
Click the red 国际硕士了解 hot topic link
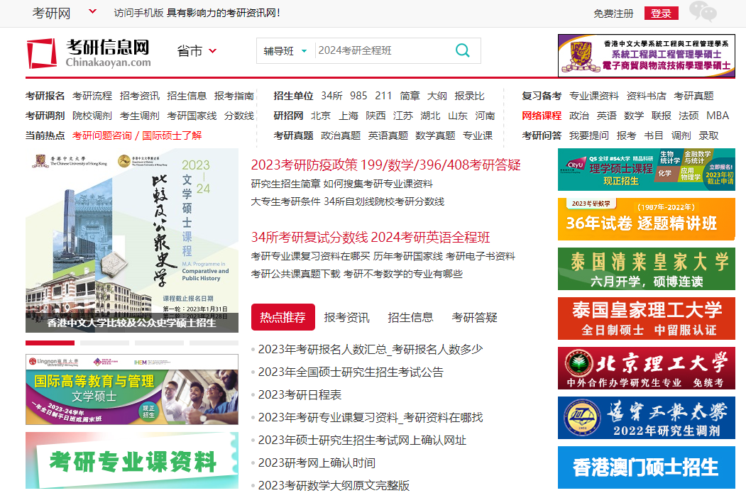(x=172, y=135)
